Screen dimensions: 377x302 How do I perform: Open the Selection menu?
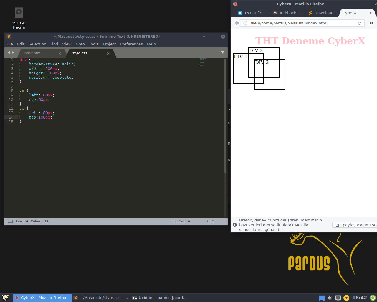(x=37, y=44)
